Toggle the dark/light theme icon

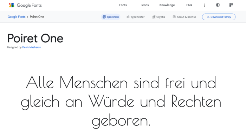pos(218,5)
